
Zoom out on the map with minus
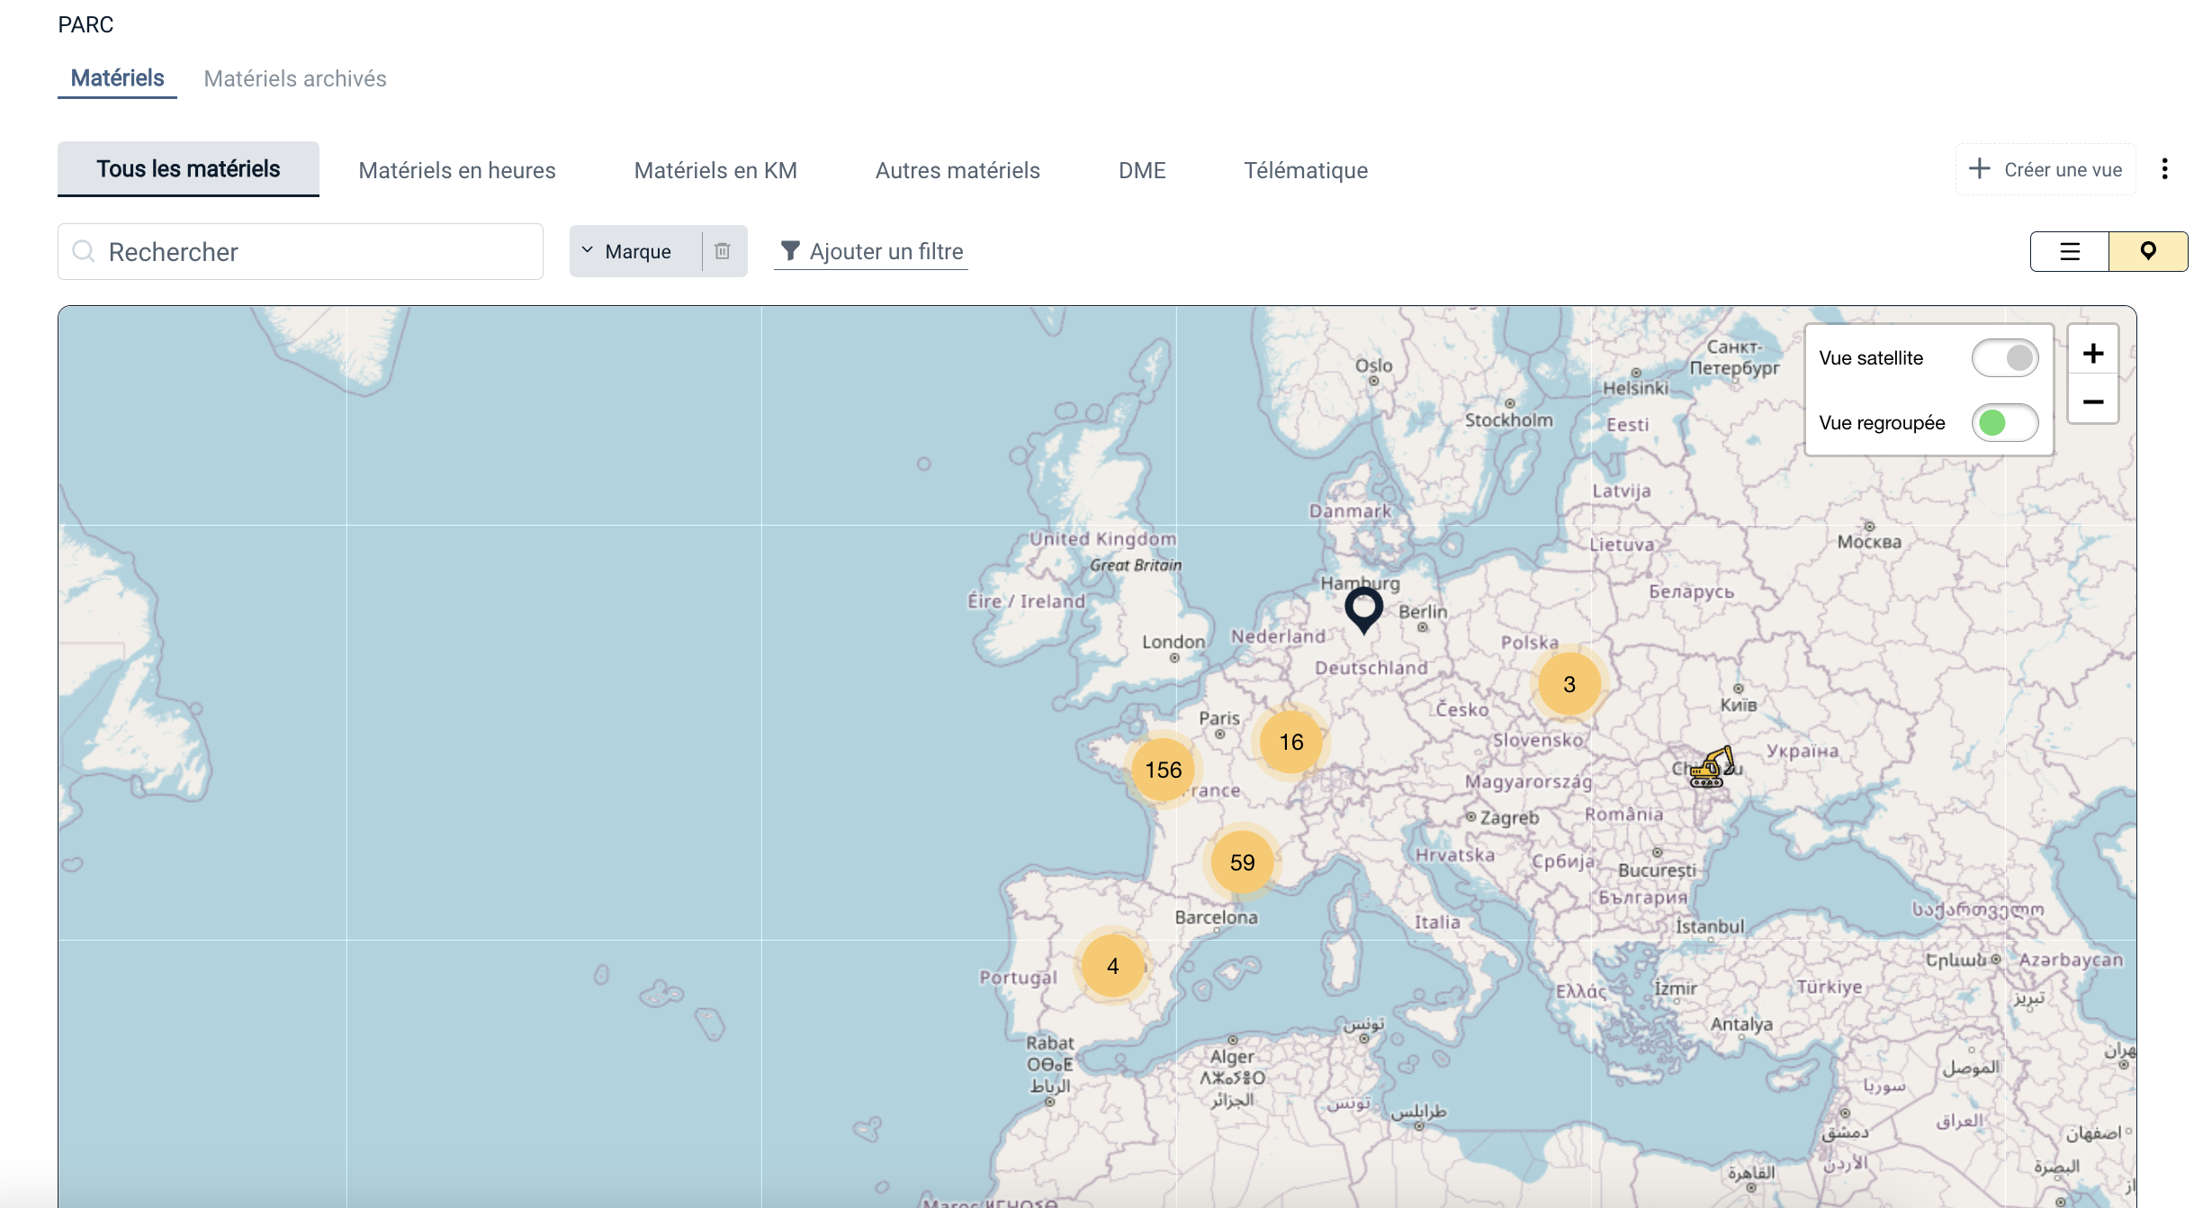[2093, 401]
